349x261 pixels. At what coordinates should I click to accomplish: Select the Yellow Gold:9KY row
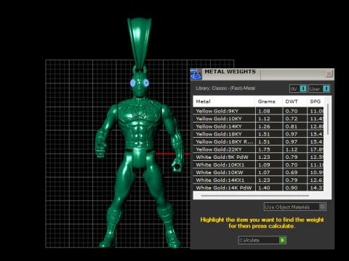(x=258, y=111)
